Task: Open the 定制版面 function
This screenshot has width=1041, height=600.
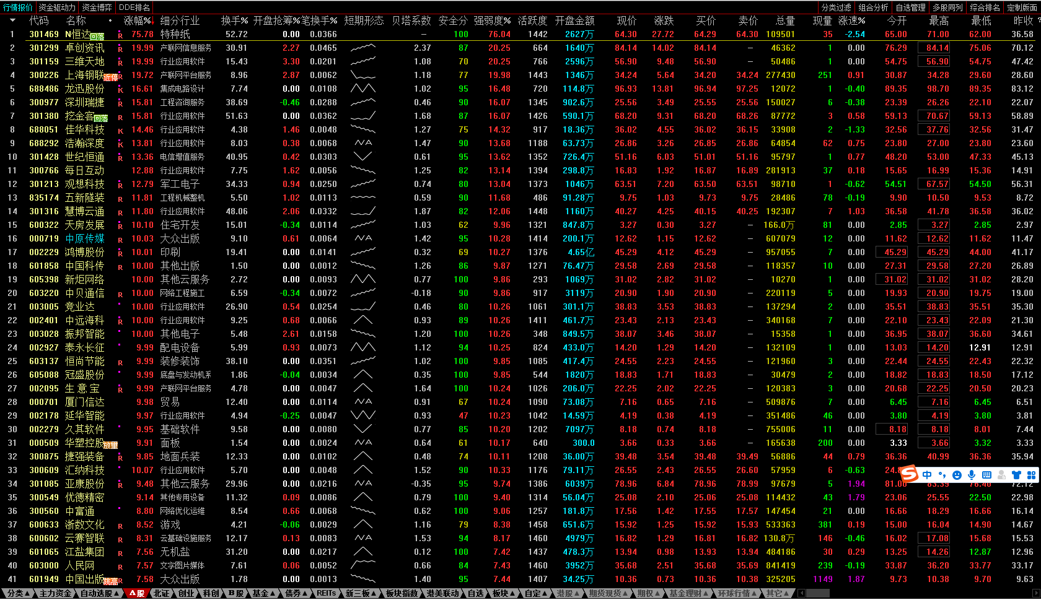Action: click(x=1022, y=7)
